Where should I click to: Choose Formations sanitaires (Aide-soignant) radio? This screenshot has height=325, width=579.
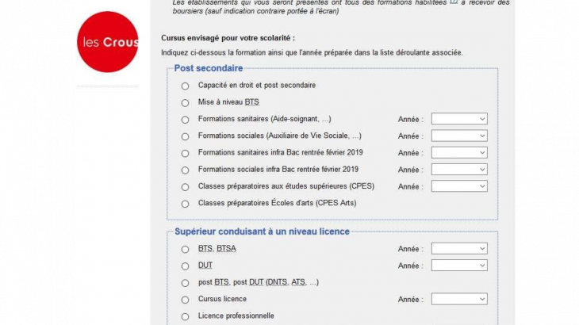(185, 120)
